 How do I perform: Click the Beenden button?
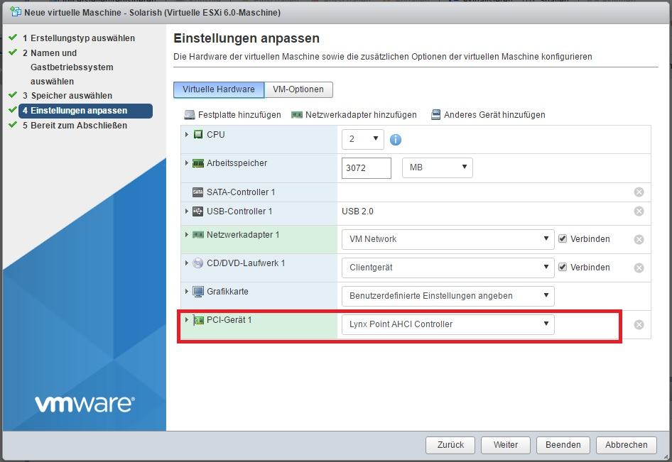tap(563, 445)
